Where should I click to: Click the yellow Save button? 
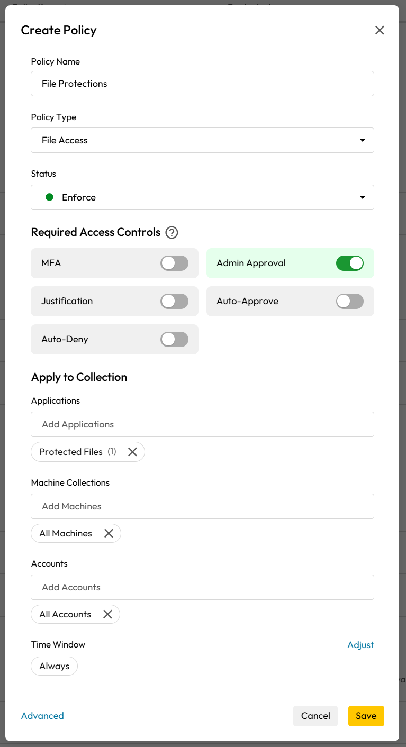coord(366,716)
